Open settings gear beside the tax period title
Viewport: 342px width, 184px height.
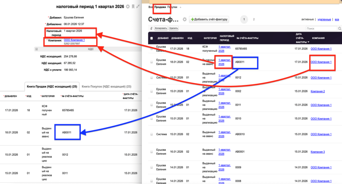(128, 6)
